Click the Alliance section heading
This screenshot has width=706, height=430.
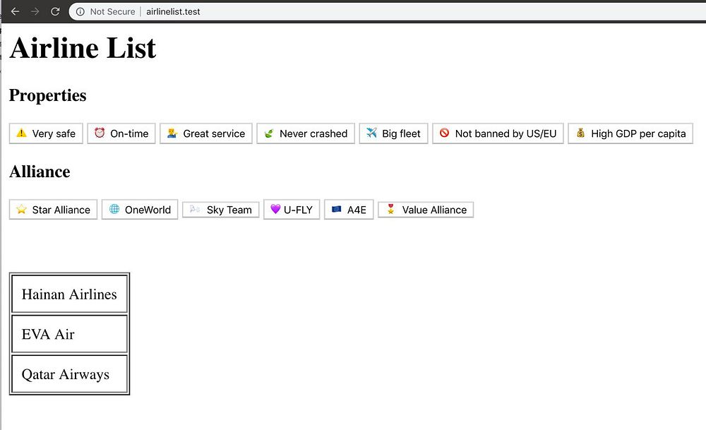(x=40, y=172)
